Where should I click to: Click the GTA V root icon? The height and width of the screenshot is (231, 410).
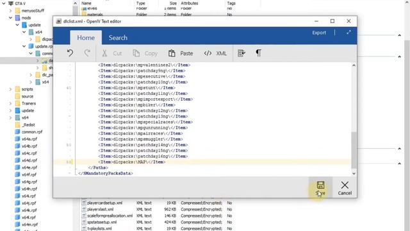(11, 4)
